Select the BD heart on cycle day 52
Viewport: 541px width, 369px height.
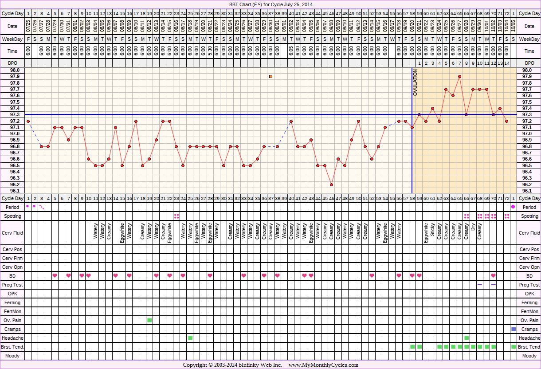click(372, 275)
